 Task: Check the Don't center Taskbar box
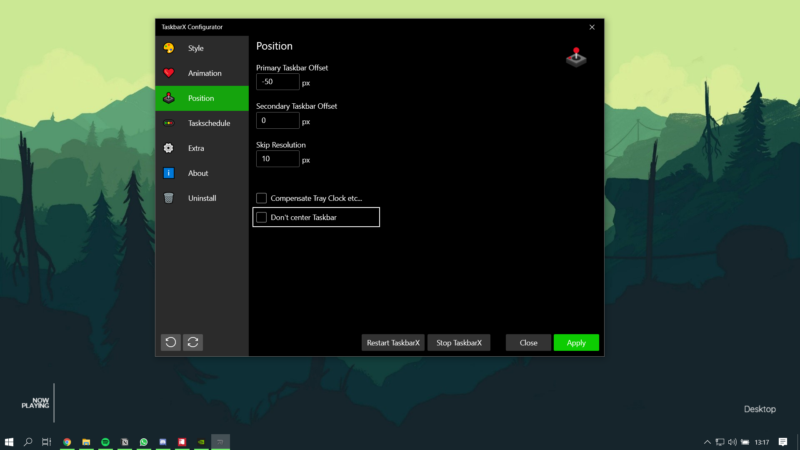coord(261,217)
